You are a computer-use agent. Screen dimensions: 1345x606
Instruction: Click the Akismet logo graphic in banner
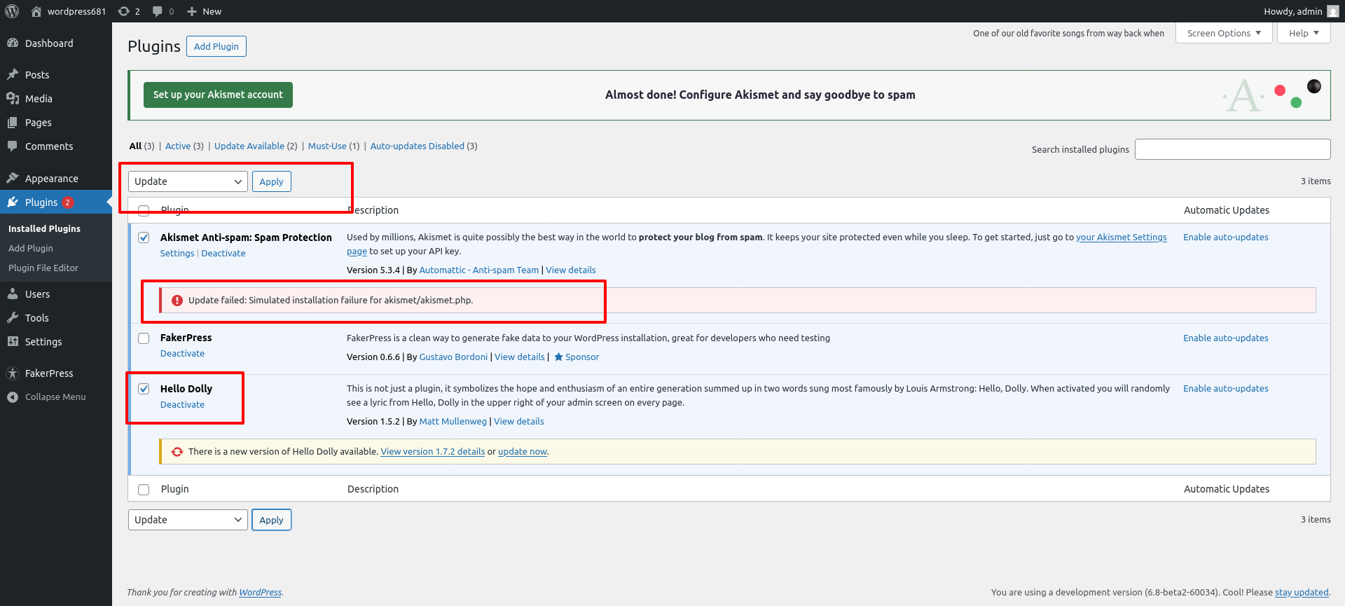point(1243,96)
